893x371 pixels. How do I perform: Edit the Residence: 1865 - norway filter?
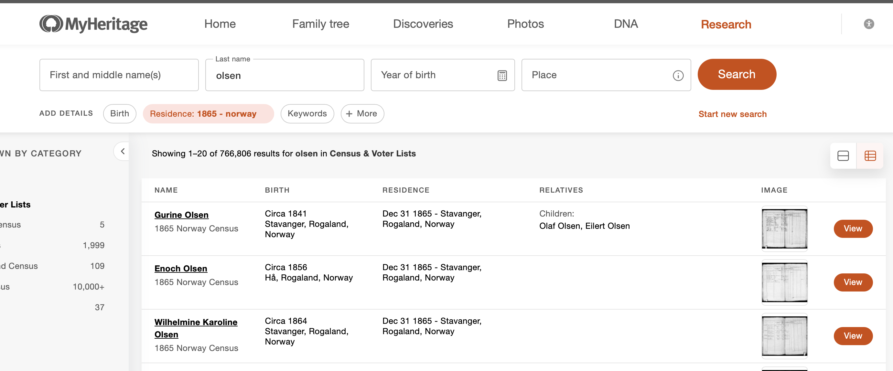click(208, 114)
